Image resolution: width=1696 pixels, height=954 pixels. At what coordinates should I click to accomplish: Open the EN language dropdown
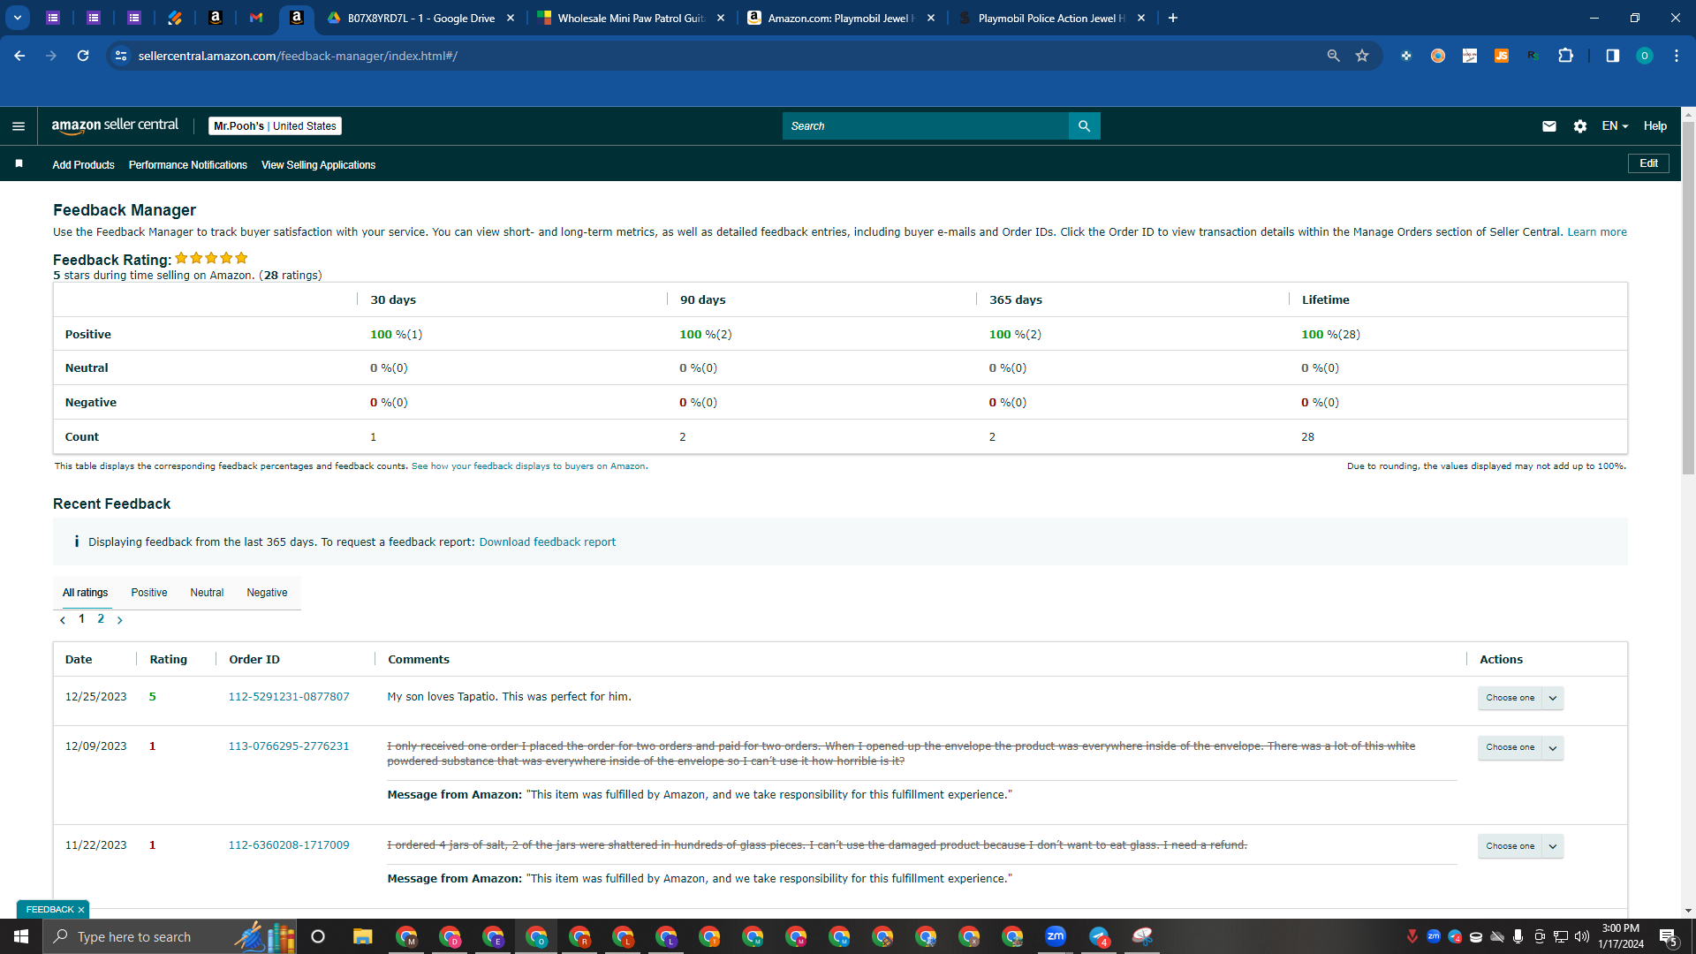1615,126
